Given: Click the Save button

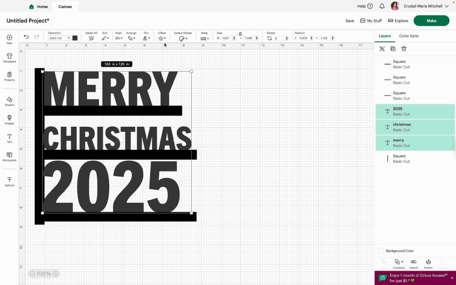Looking at the screenshot, I should (350, 20).
